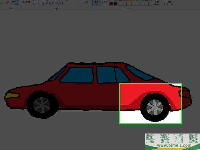Choose the down arrow shape
Image resolution: width=200 pixels, height=150 pixels.
coord(35,3)
